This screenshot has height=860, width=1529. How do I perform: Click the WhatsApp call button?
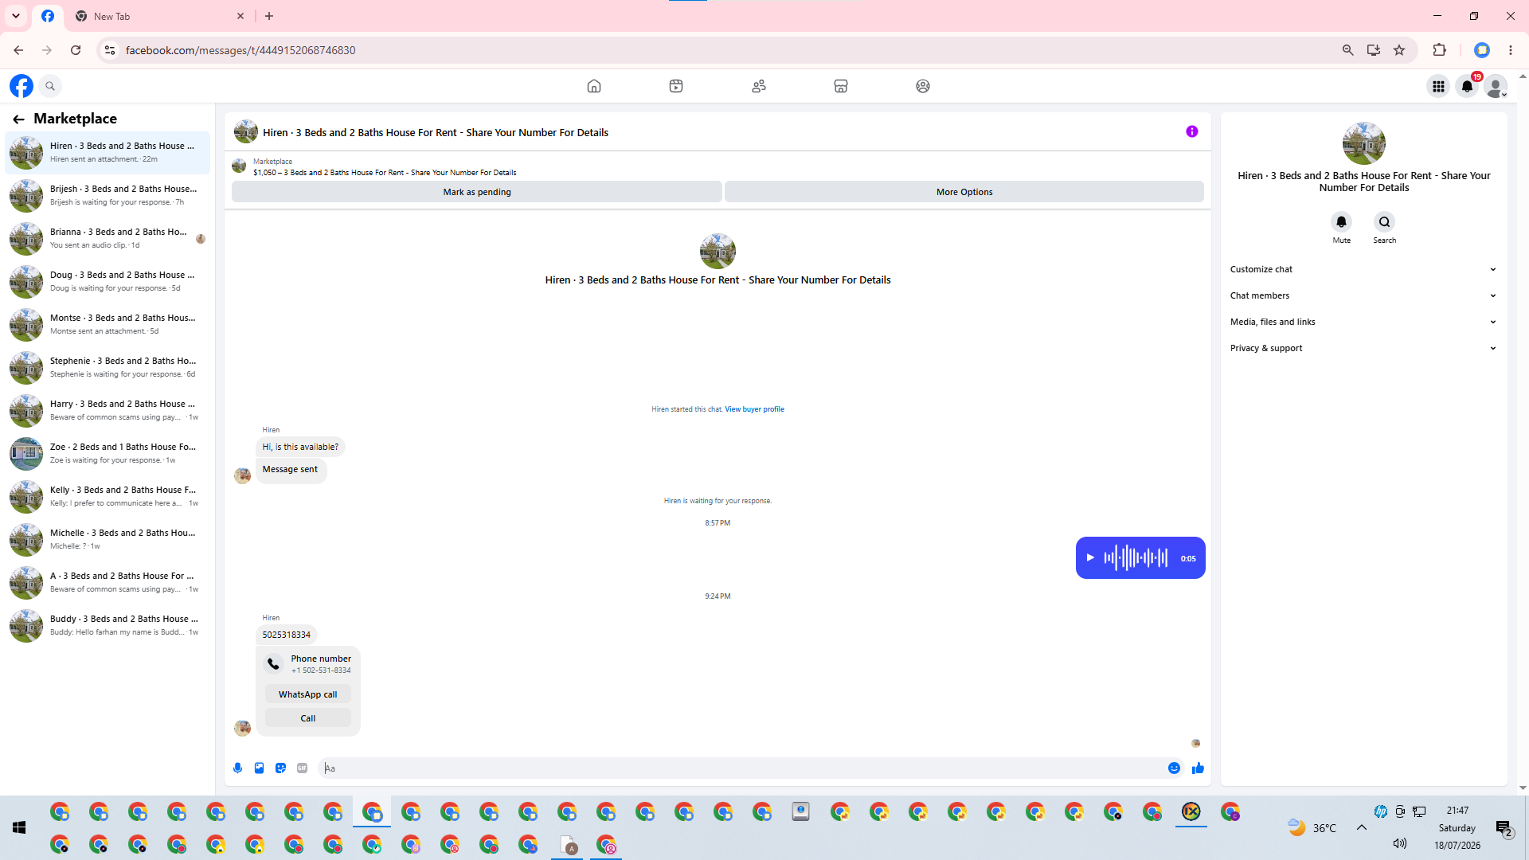point(308,694)
